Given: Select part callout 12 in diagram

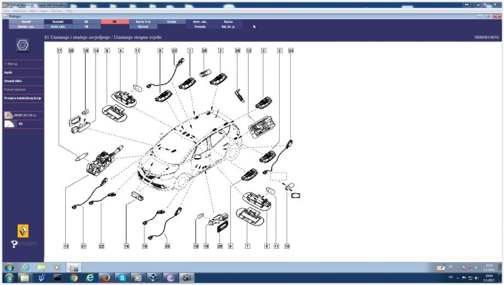Looking at the screenshot, I should point(249,51).
